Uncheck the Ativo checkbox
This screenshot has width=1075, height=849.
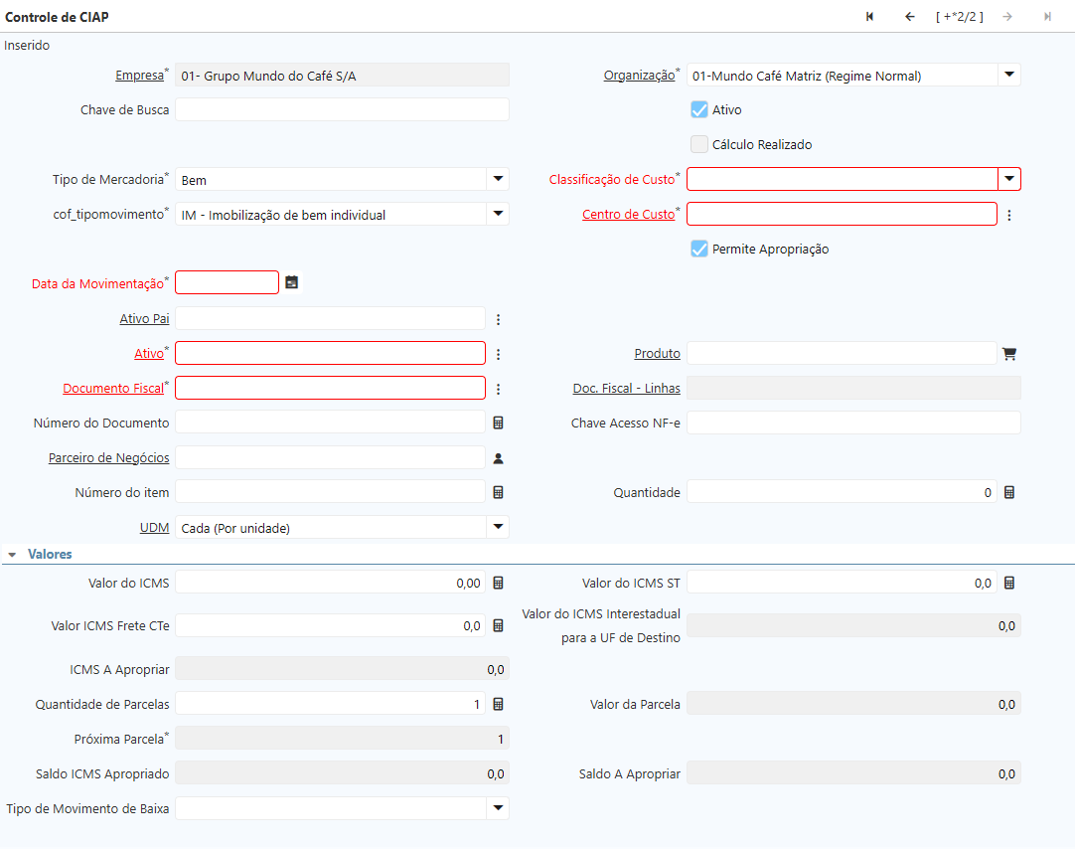tap(699, 109)
